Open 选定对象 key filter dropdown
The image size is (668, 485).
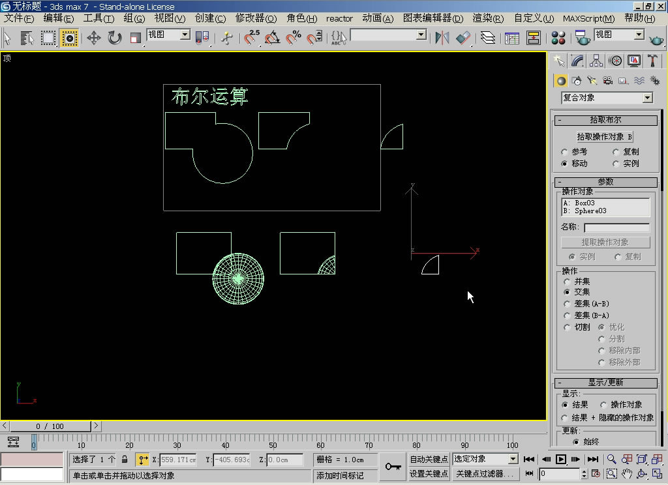click(x=485, y=459)
